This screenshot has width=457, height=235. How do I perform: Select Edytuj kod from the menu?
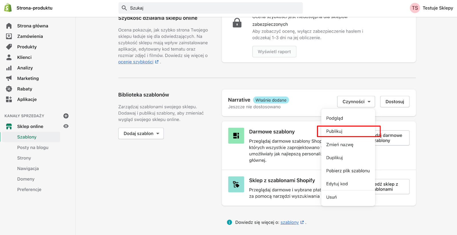337,184
